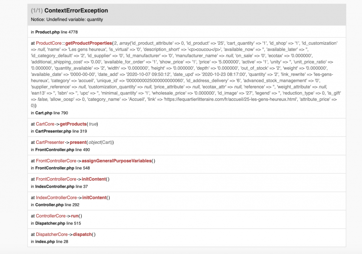Image resolution: width=362 pixels, height=254 pixels.
Task: Click the assignGeneralPurposeVariables method name
Action: pos(117,161)
